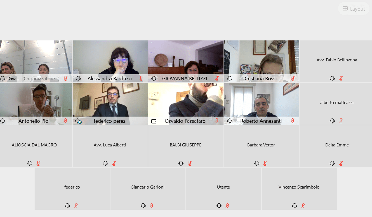Select Roberto Annesanti's video tile
The height and width of the screenshot is (217, 372).
[262, 103]
